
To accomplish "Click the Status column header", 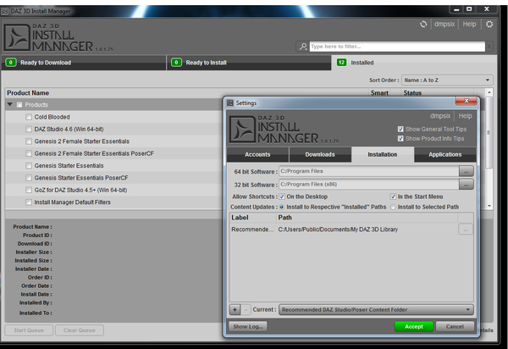I will 412,93.
